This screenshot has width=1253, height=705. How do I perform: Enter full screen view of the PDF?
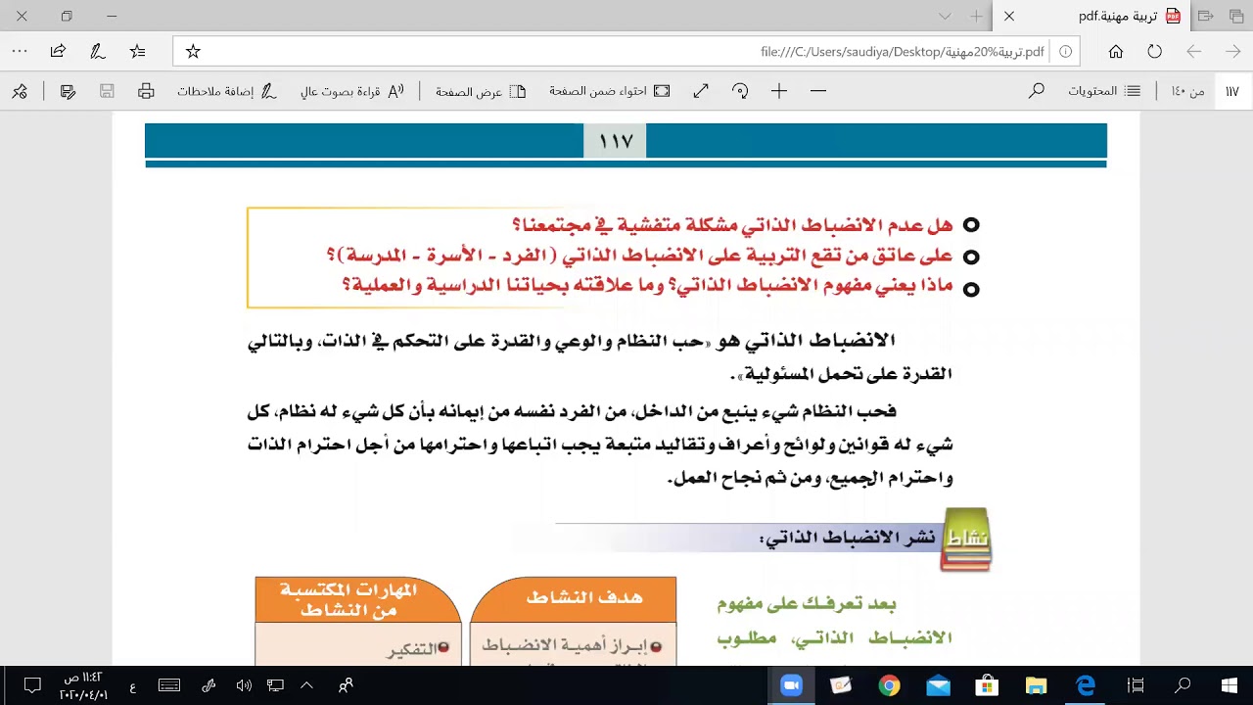coord(701,91)
